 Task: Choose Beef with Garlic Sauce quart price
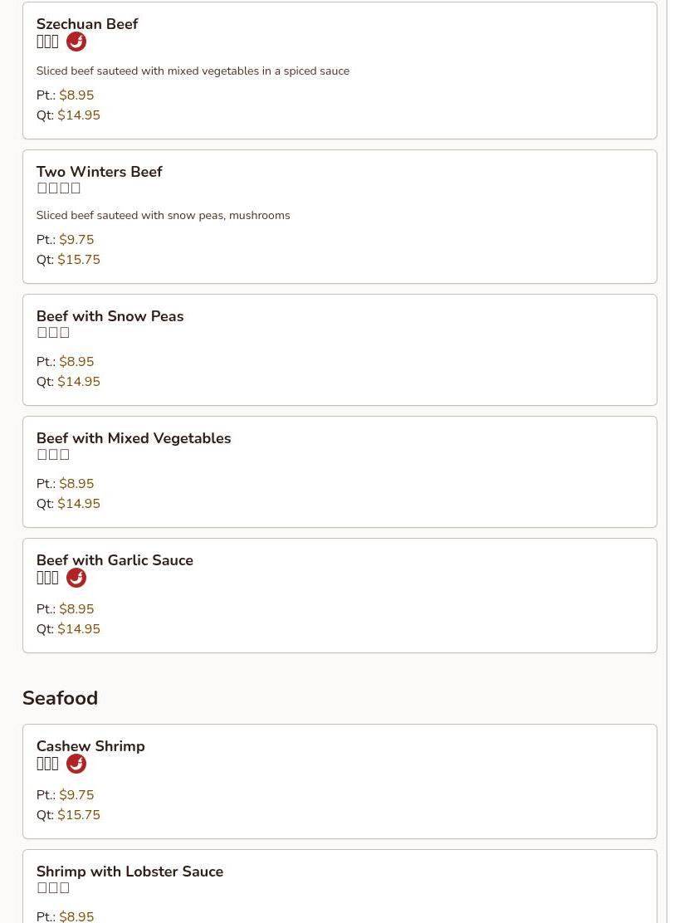pos(79,628)
